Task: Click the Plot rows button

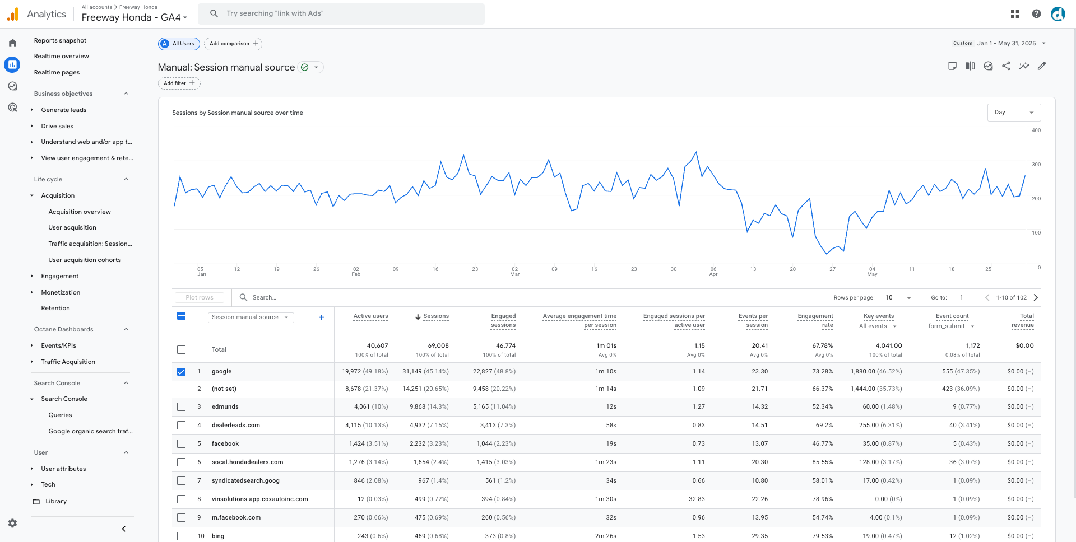Action: click(200, 298)
